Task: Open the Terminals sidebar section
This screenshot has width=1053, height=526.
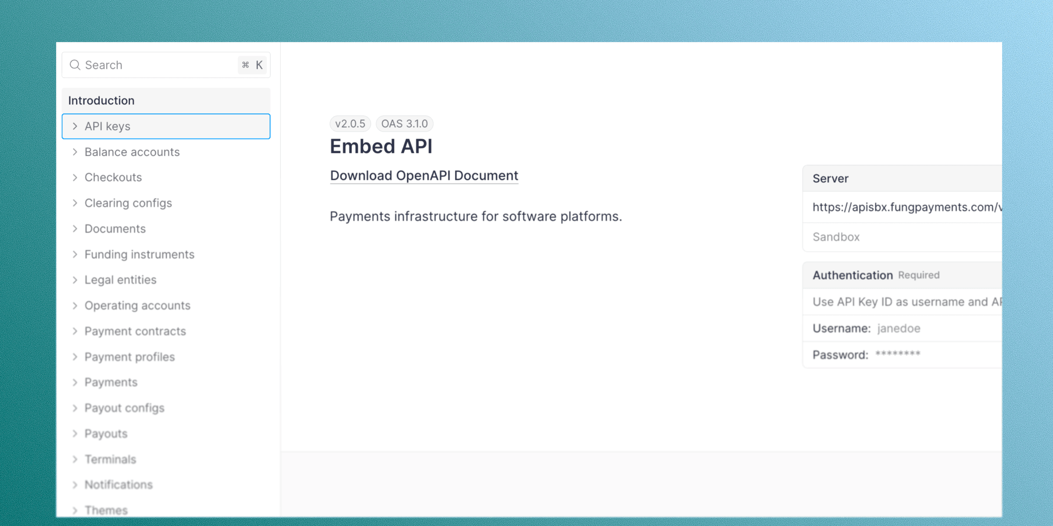Action: 110,459
